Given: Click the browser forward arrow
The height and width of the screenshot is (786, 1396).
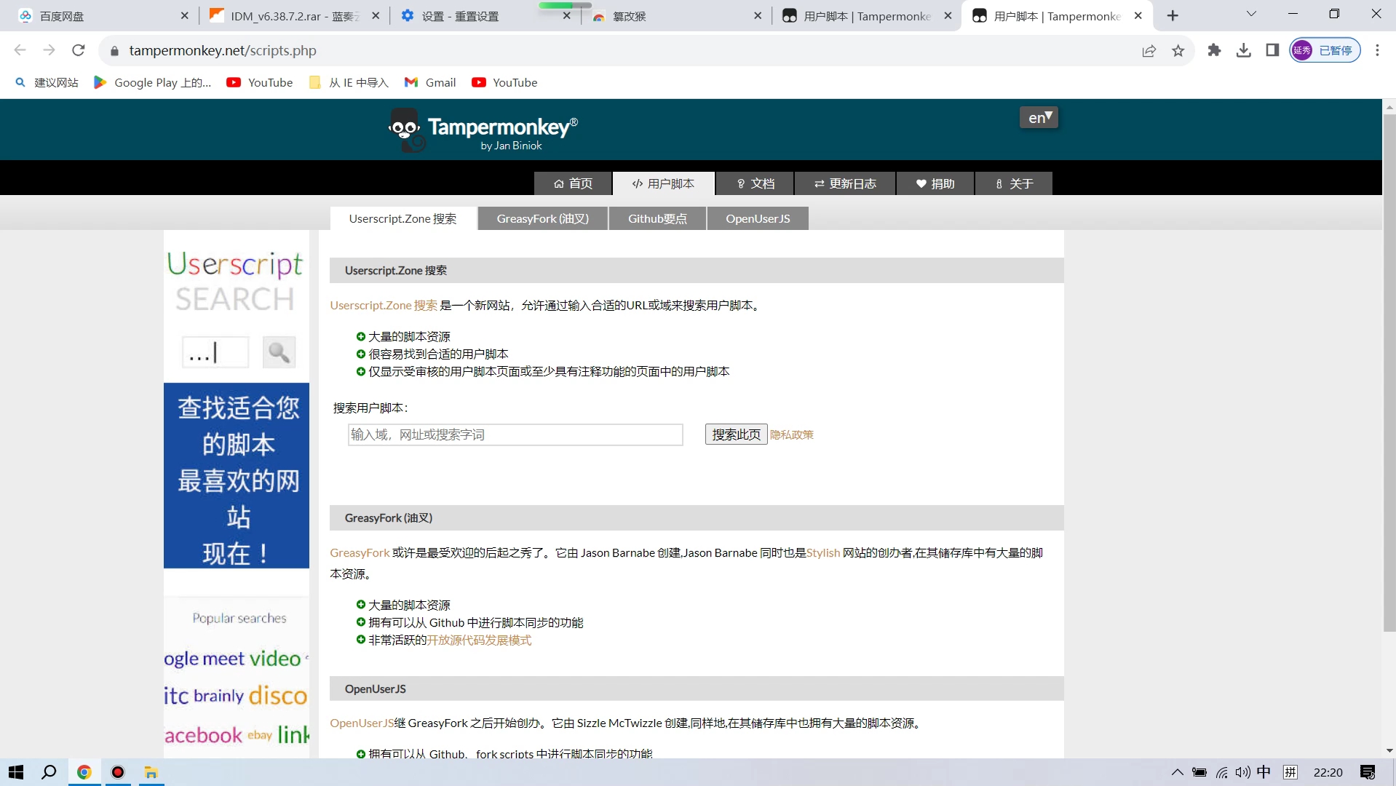Looking at the screenshot, I should 49,50.
